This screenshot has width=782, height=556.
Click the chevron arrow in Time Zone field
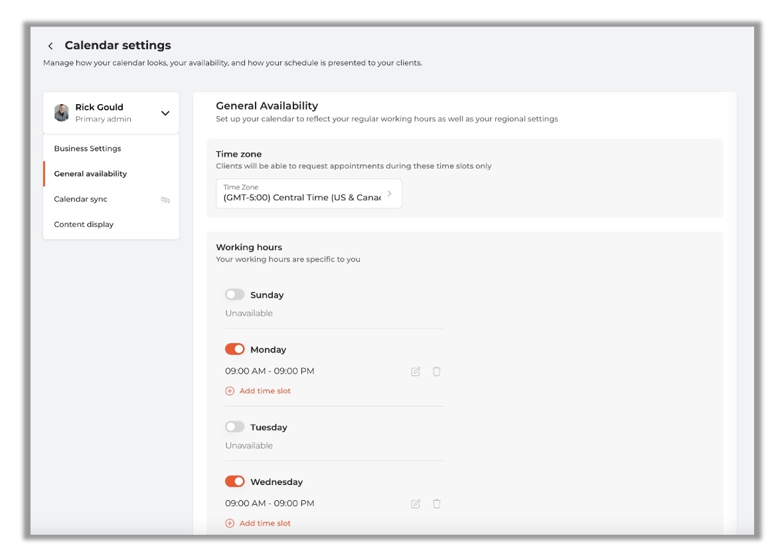click(x=390, y=194)
